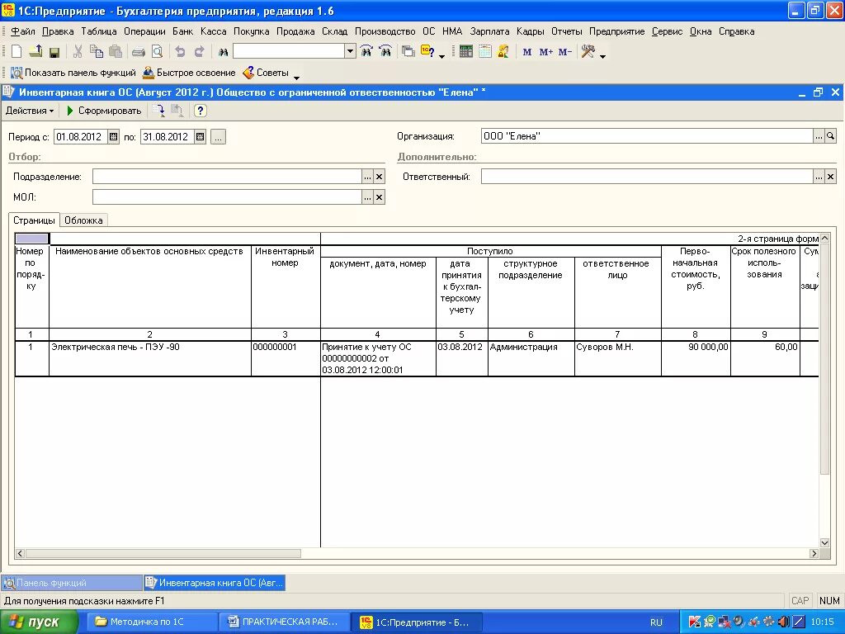Open ПРАКТИЧЕСКАЯ РАБ... taskbar item
845x634 pixels.
(x=285, y=622)
